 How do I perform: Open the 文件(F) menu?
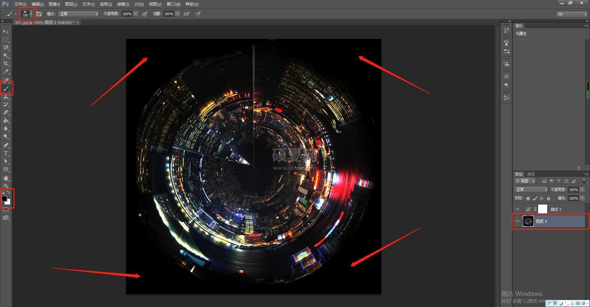(20, 4)
